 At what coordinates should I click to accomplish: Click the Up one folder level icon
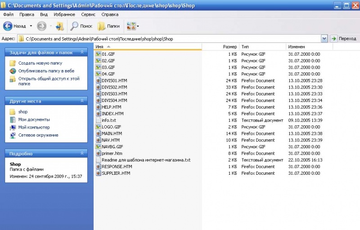60,26
